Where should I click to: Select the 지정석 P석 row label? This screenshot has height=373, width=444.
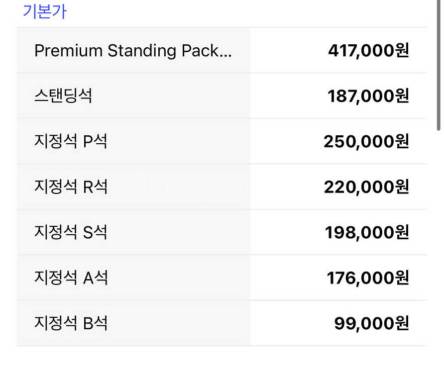71,141
